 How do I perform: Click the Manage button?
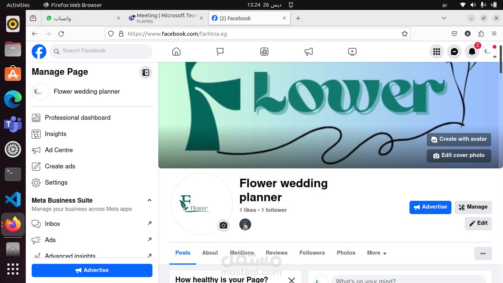(x=473, y=207)
